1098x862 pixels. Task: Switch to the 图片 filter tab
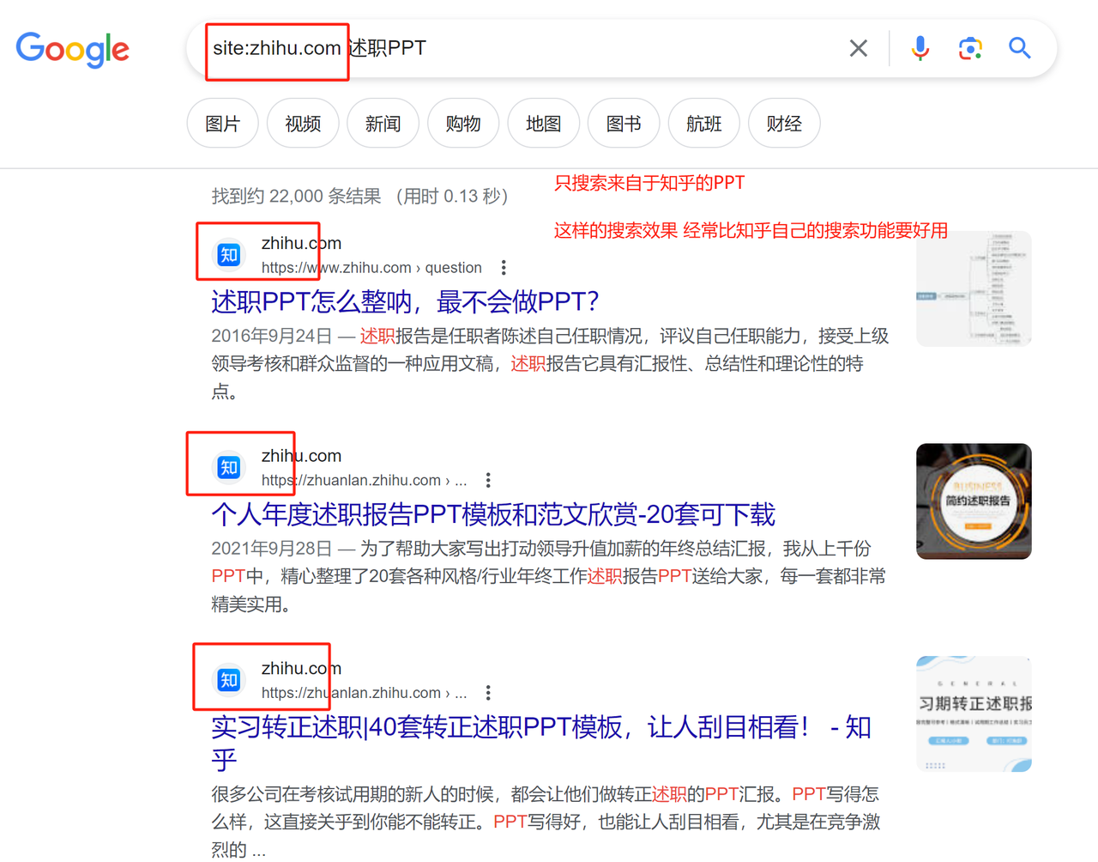click(223, 124)
